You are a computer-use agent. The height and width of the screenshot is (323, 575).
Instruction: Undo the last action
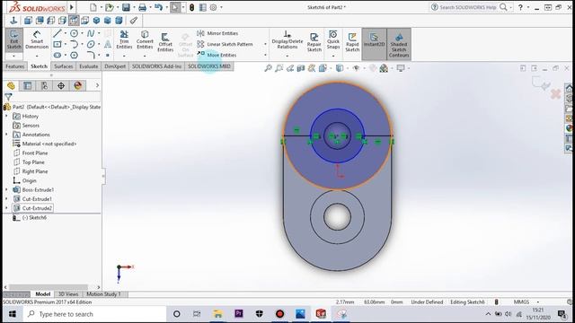158,7
